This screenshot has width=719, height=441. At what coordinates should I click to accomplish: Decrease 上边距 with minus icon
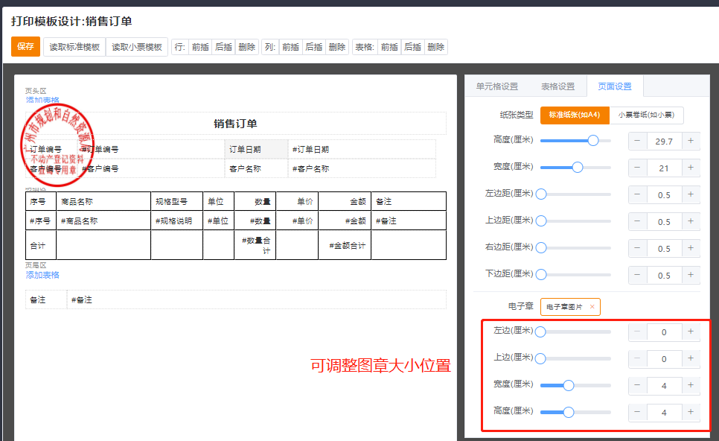637,222
